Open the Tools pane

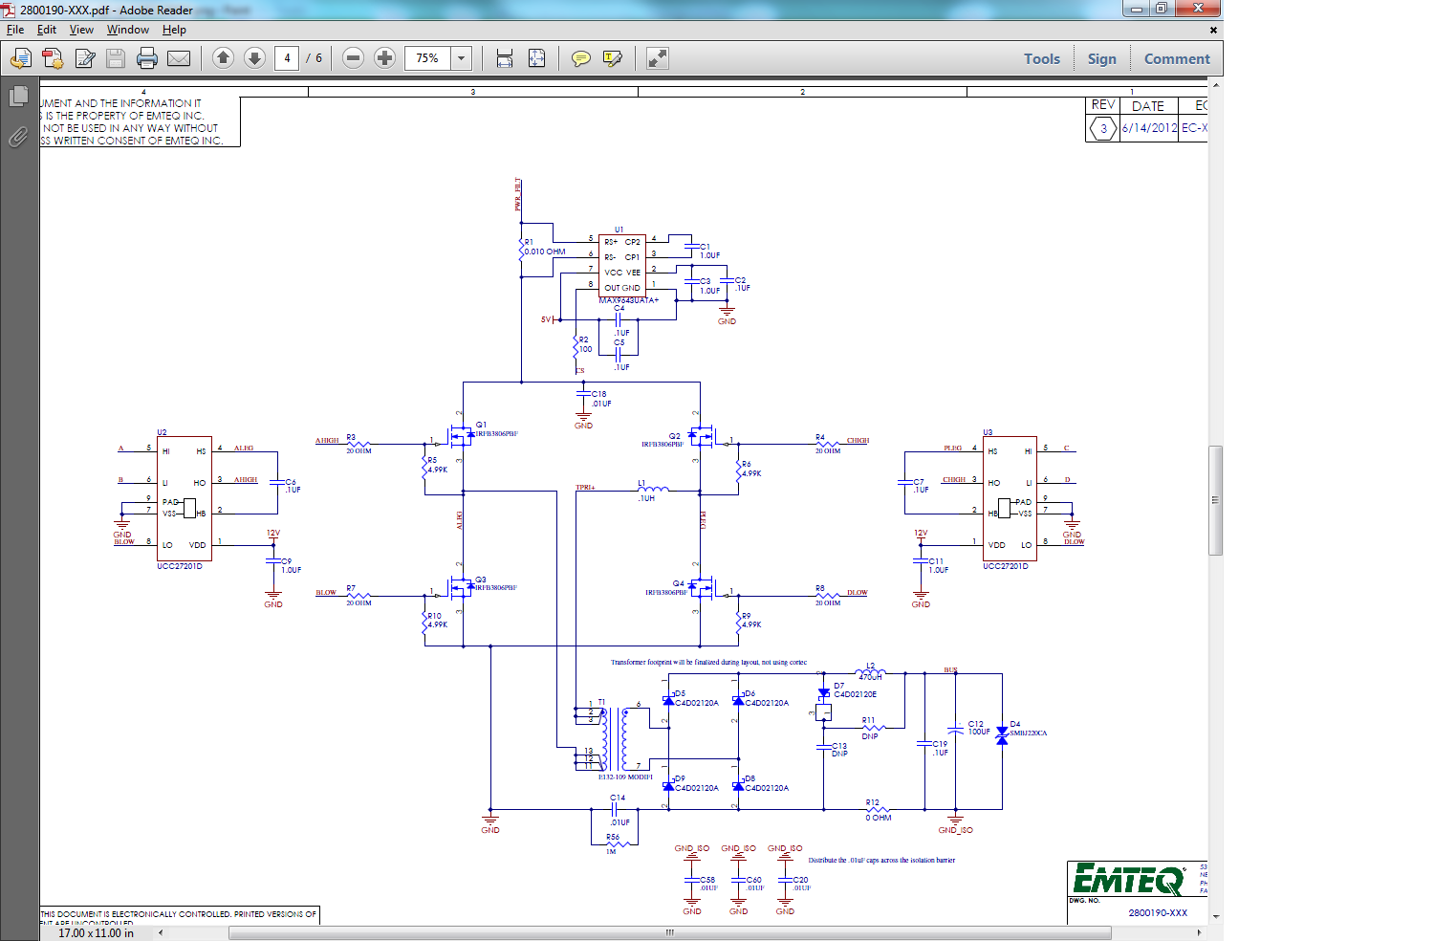click(1042, 58)
